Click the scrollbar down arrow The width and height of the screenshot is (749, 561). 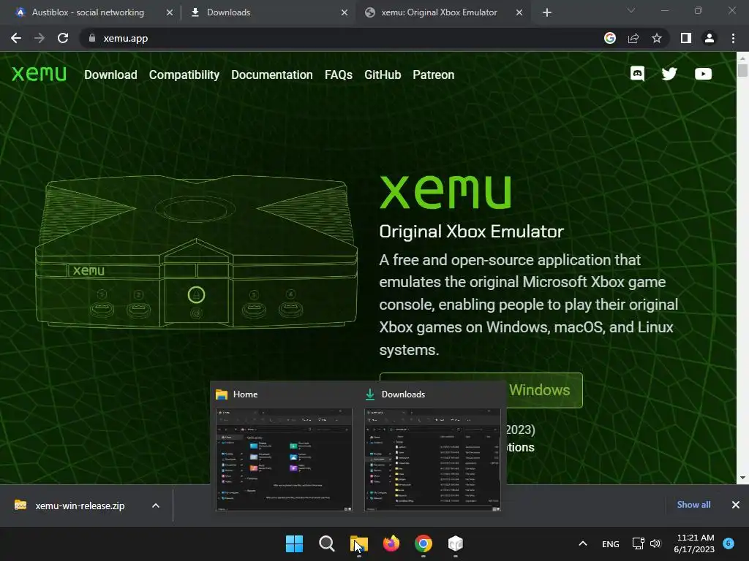tap(742, 478)
